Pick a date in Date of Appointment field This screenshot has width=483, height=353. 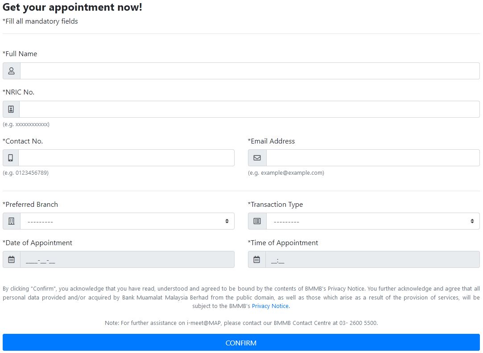pyautogui.click(x=127, y=259)
